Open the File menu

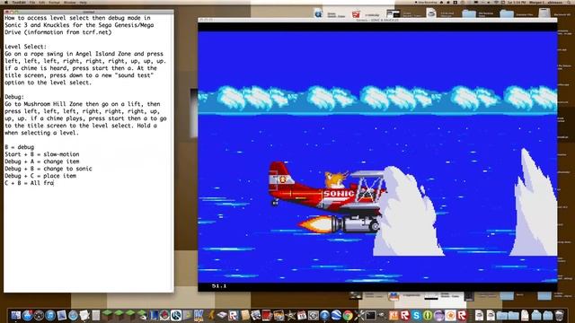point(32,2)
